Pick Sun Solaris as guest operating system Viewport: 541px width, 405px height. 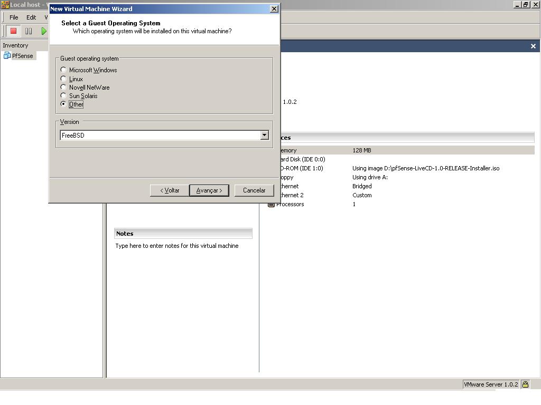[63, 96]
